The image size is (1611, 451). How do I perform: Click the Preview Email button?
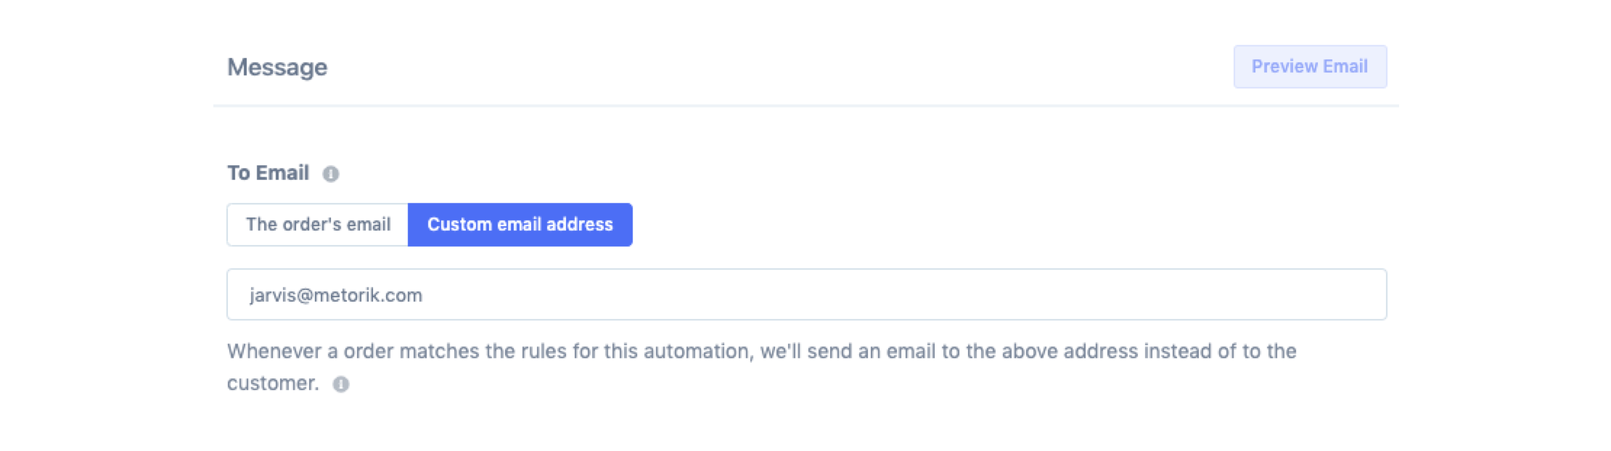1309,67
